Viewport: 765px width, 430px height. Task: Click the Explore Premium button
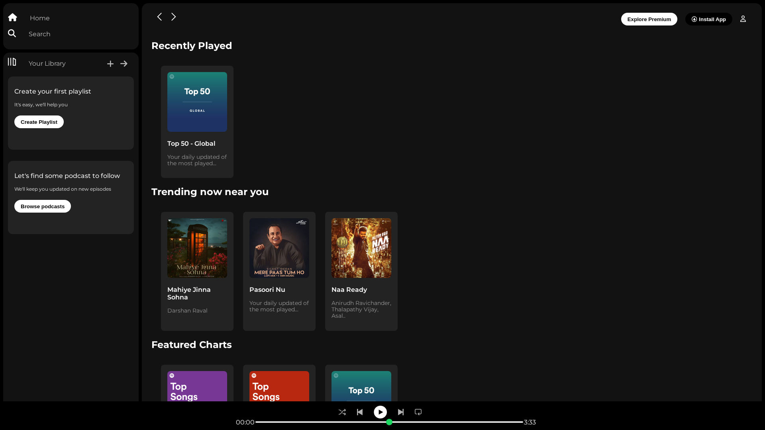[x=649, y=19]
